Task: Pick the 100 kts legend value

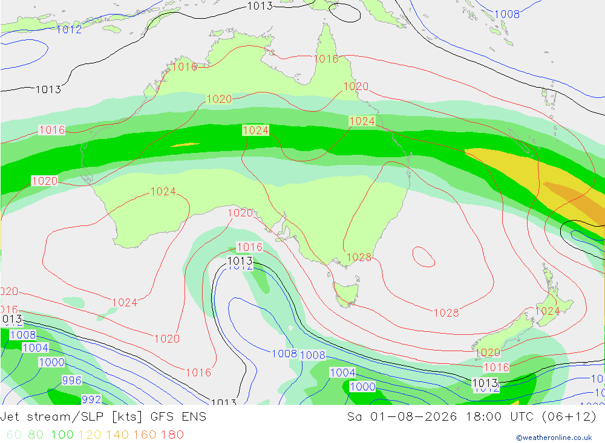Action: pos(62,435)
